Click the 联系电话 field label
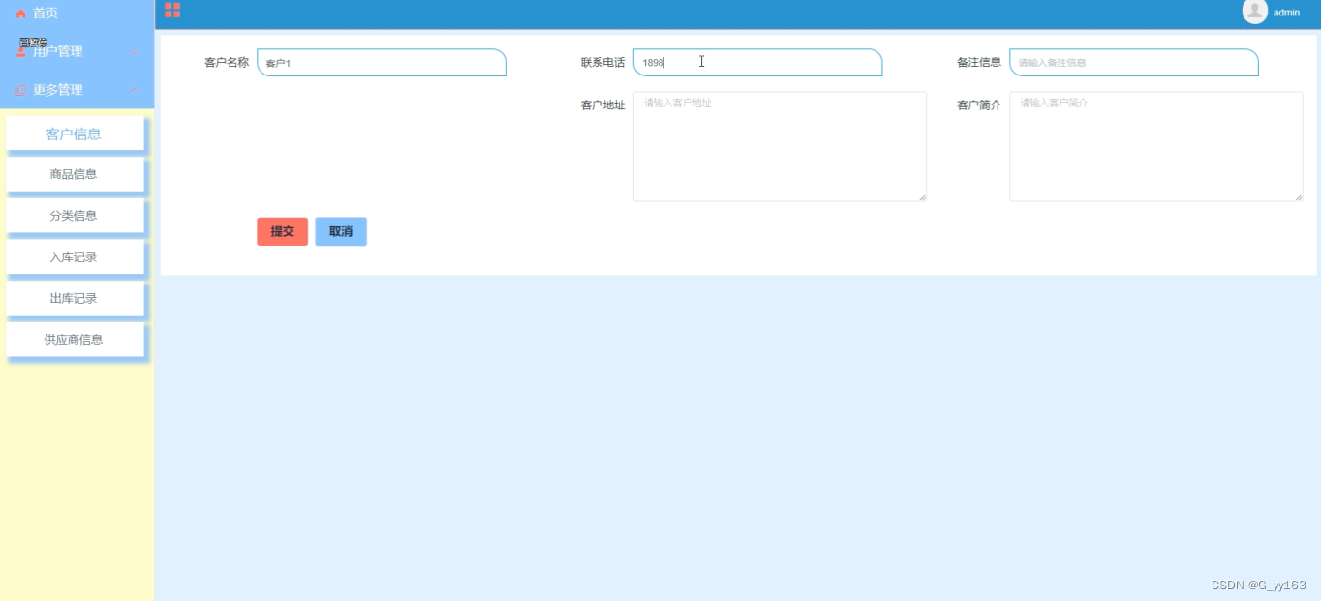Image resolution: width=1321 pixels, height=601 pixels. tap(602, 62)
